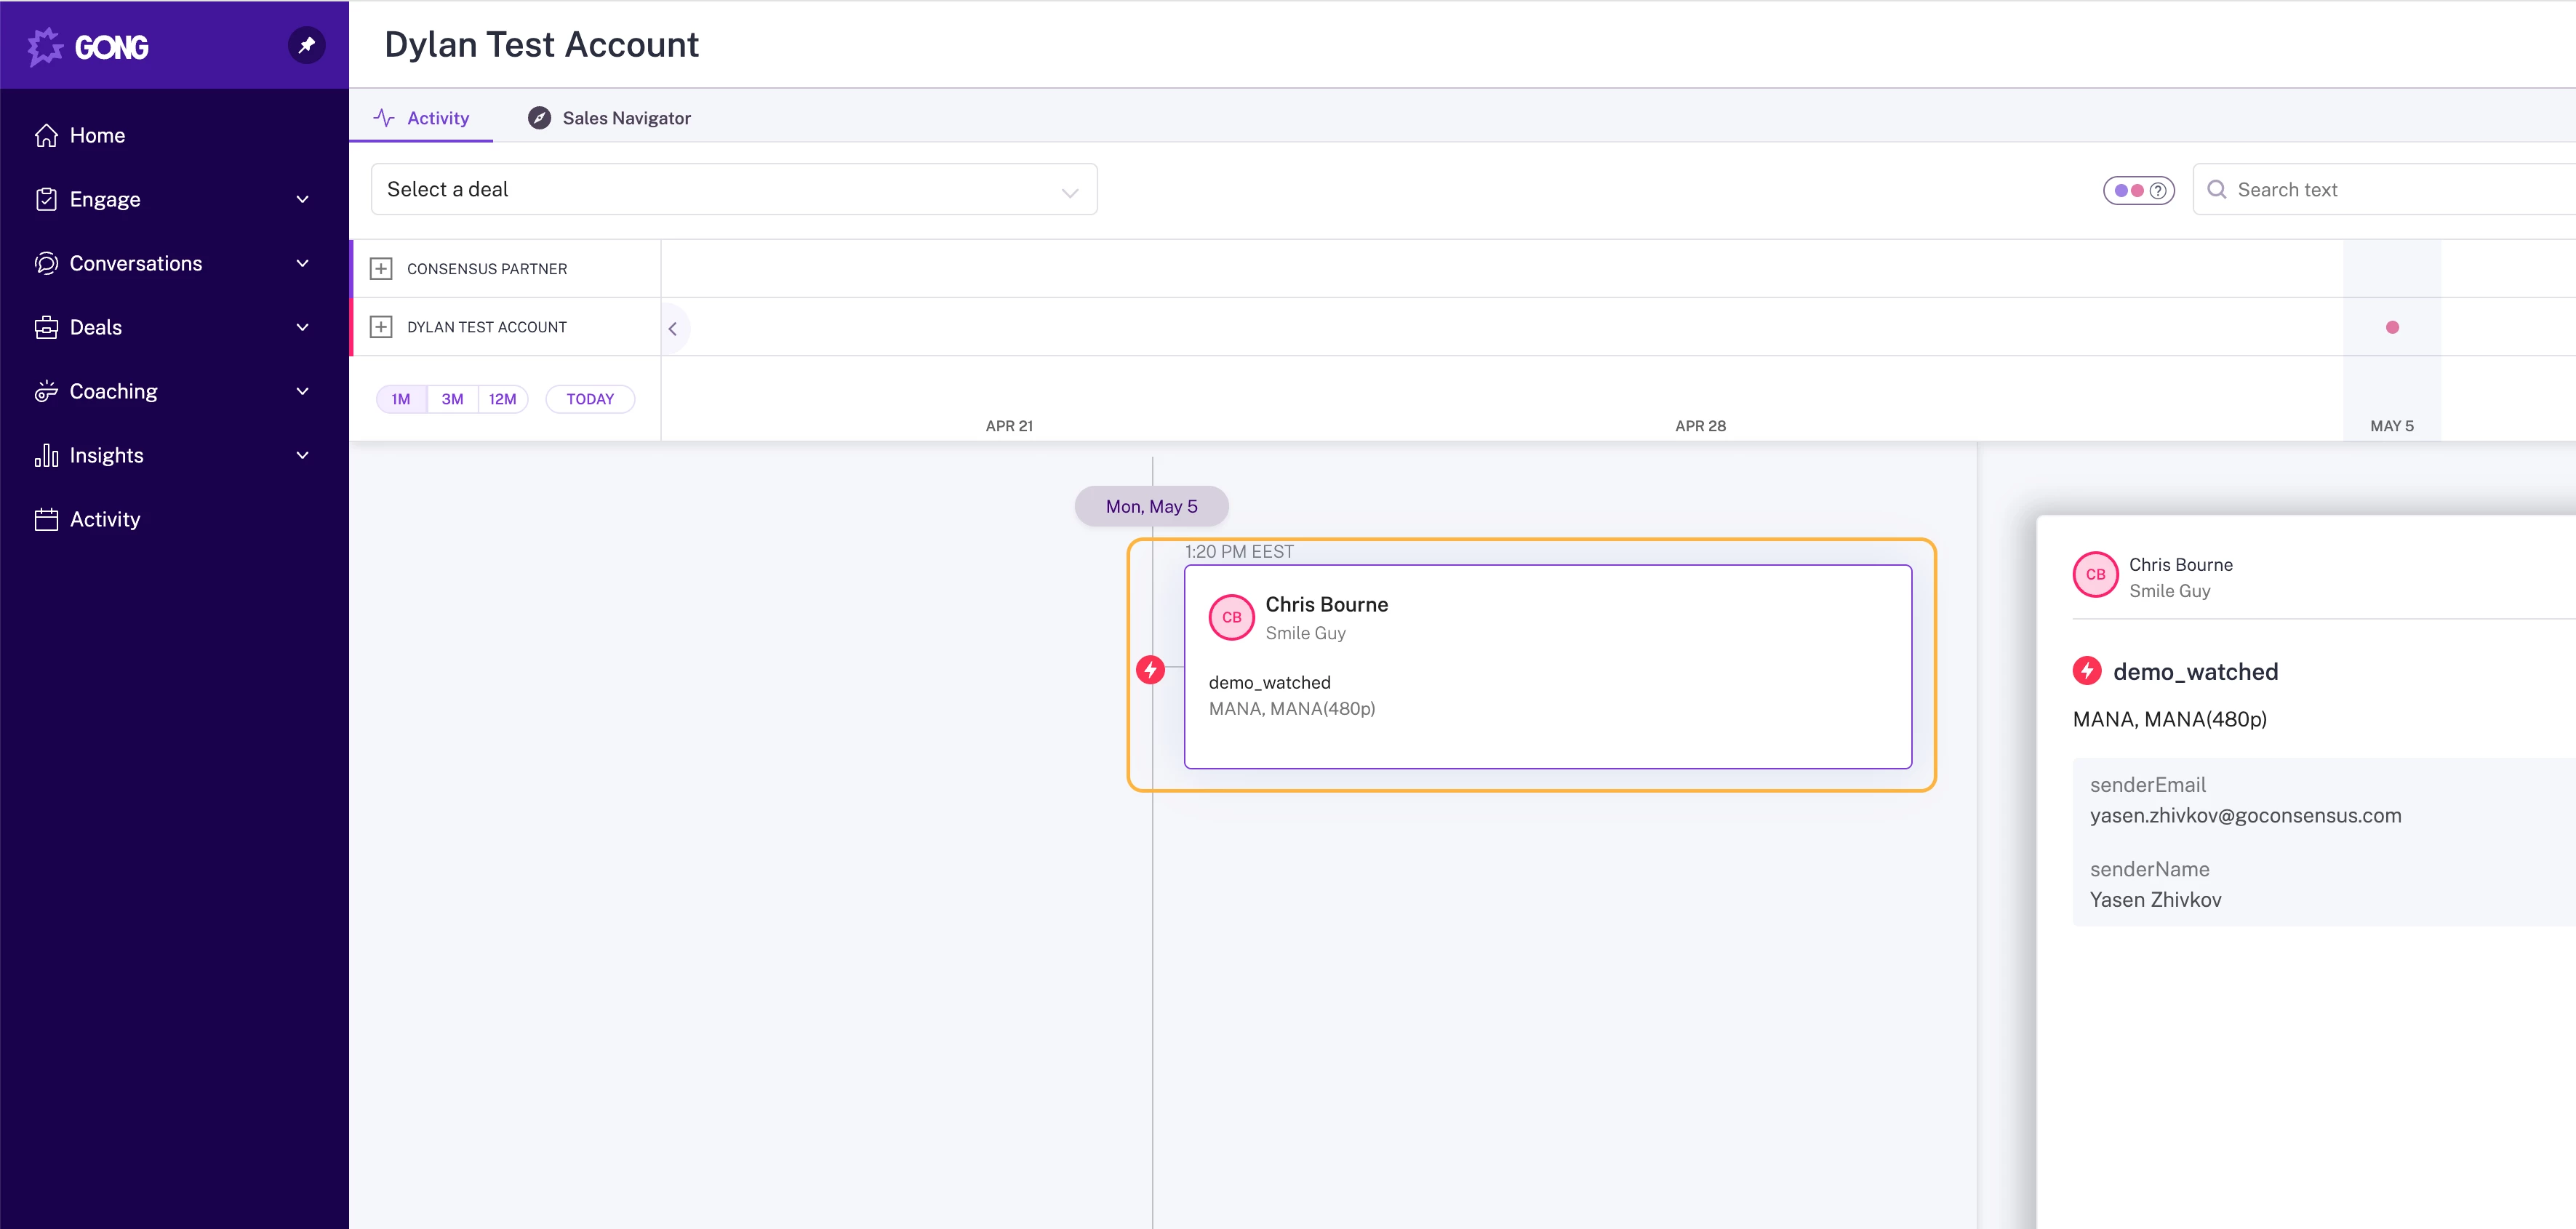Image resolution: width=2576 pixels, height=1229 pixels.
Task: Switch to the Sales Navigator tab
Action: (609, 118)
